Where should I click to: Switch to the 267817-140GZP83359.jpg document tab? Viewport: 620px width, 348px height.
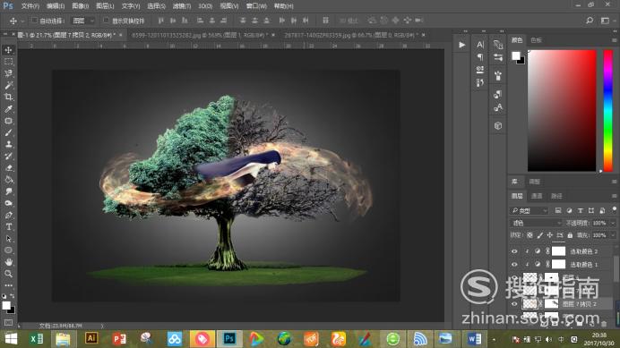[351, 35]
